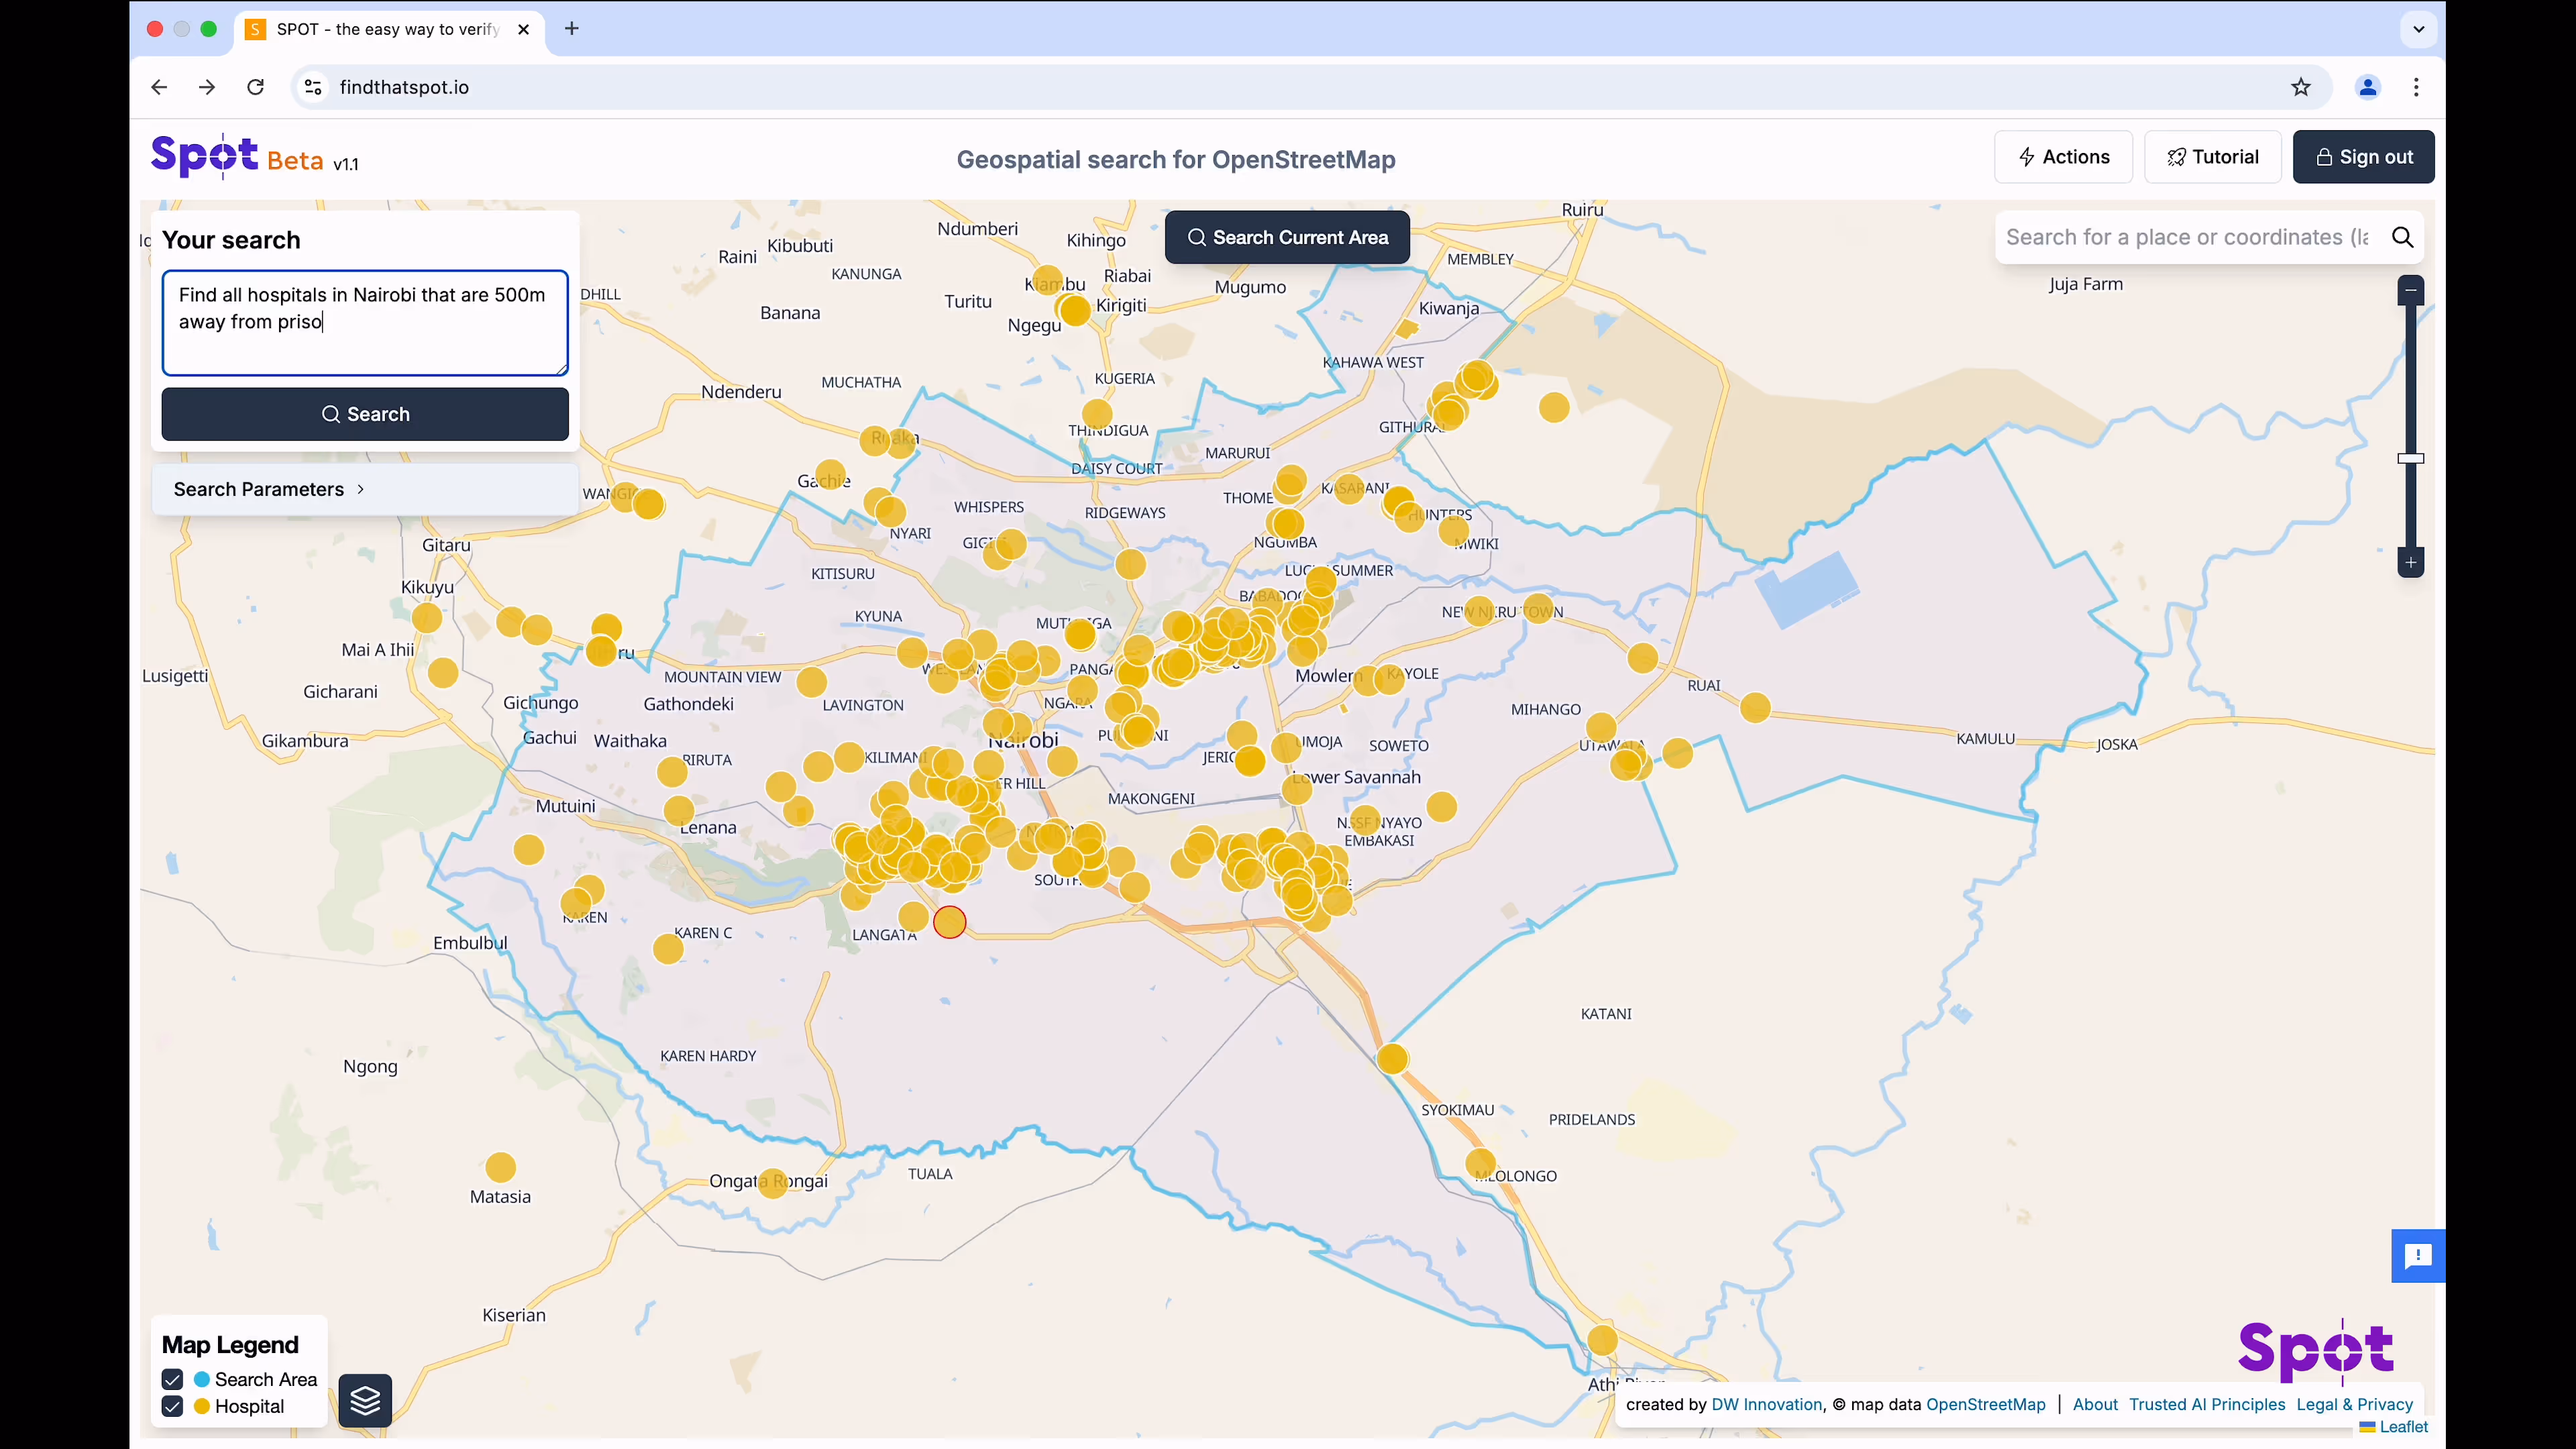The width and height of the screenshot is (2576, 1449).
Task: Open the map layers stack icon
Action: [365, 1400]
